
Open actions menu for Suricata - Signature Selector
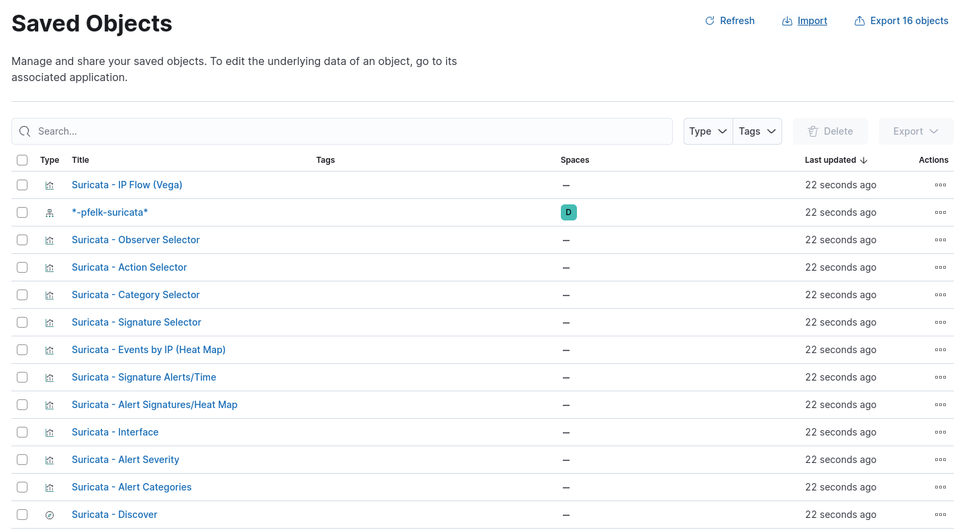940,322
